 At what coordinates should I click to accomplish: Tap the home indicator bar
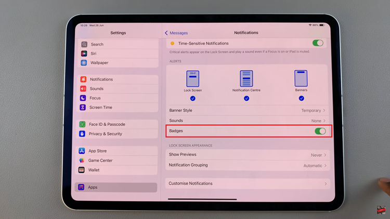[x=202, y=199]
